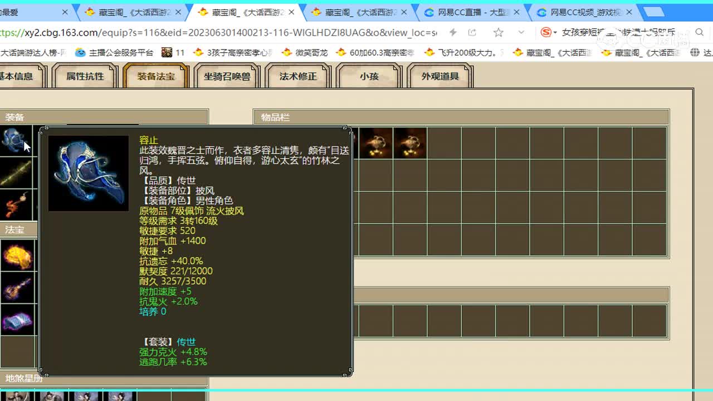Viewport: 713px width, 401px height.
Task: Click the 默契度 221/12000 line
Action: click(176, 271)
